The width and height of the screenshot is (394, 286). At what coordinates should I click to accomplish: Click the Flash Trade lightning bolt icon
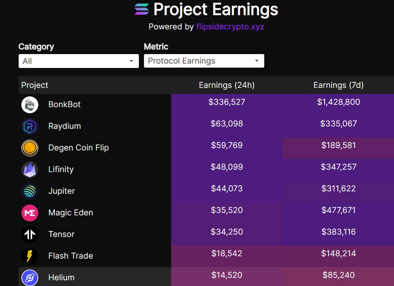click(x=30, y=256)
